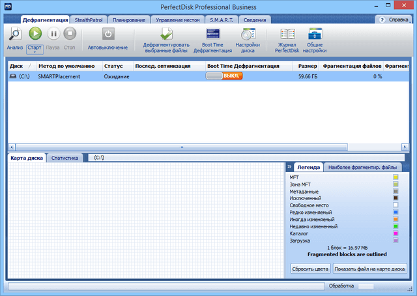
Task: Switch to the StealthPatrol tab
Action: click(87, 20)
